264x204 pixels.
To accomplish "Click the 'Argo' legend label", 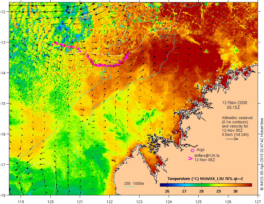I will [200, 150].
